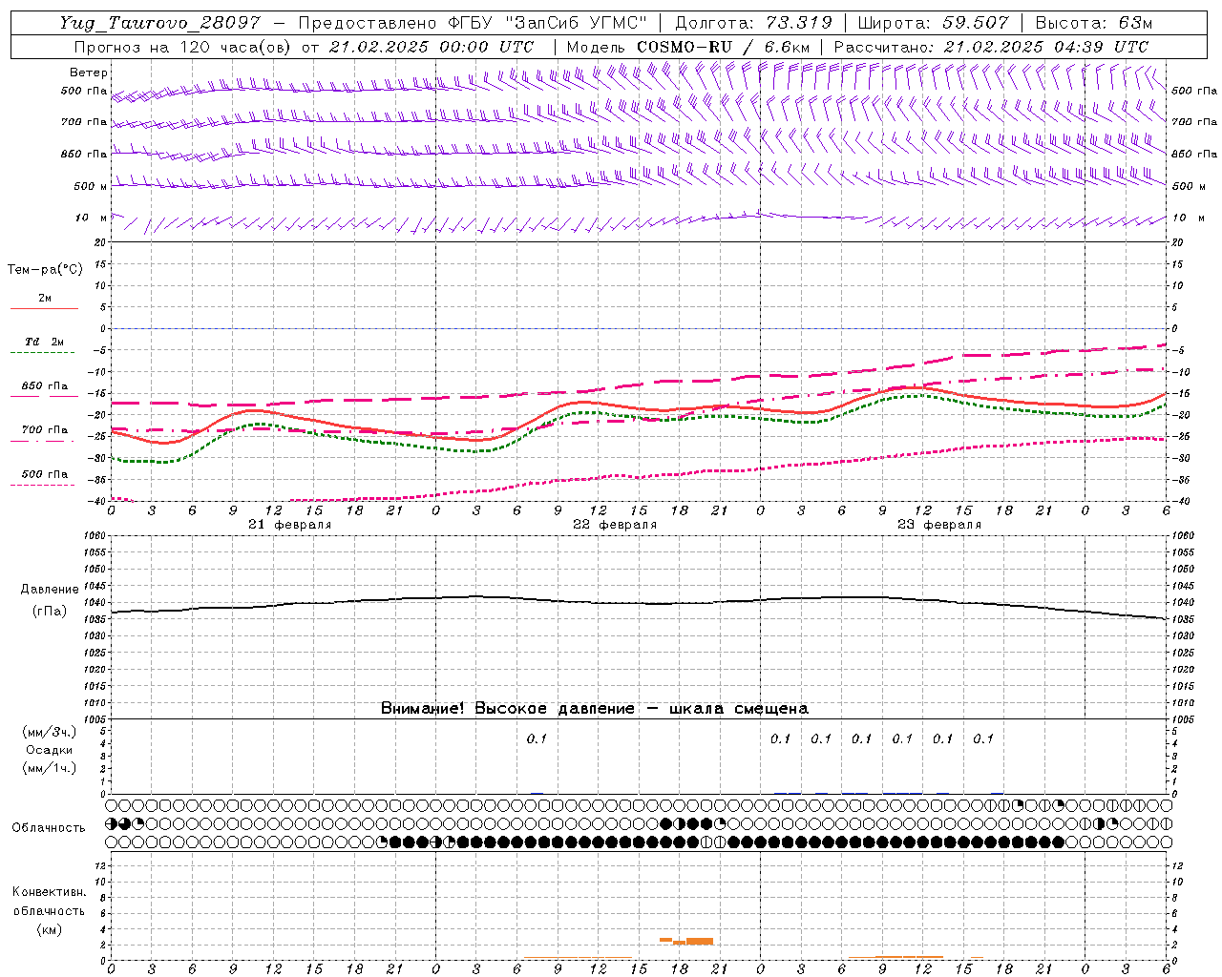This screenshot has height=977, width=1222.
Task: Click the (гПа) unit label under Давление
Action: (50, 611)
